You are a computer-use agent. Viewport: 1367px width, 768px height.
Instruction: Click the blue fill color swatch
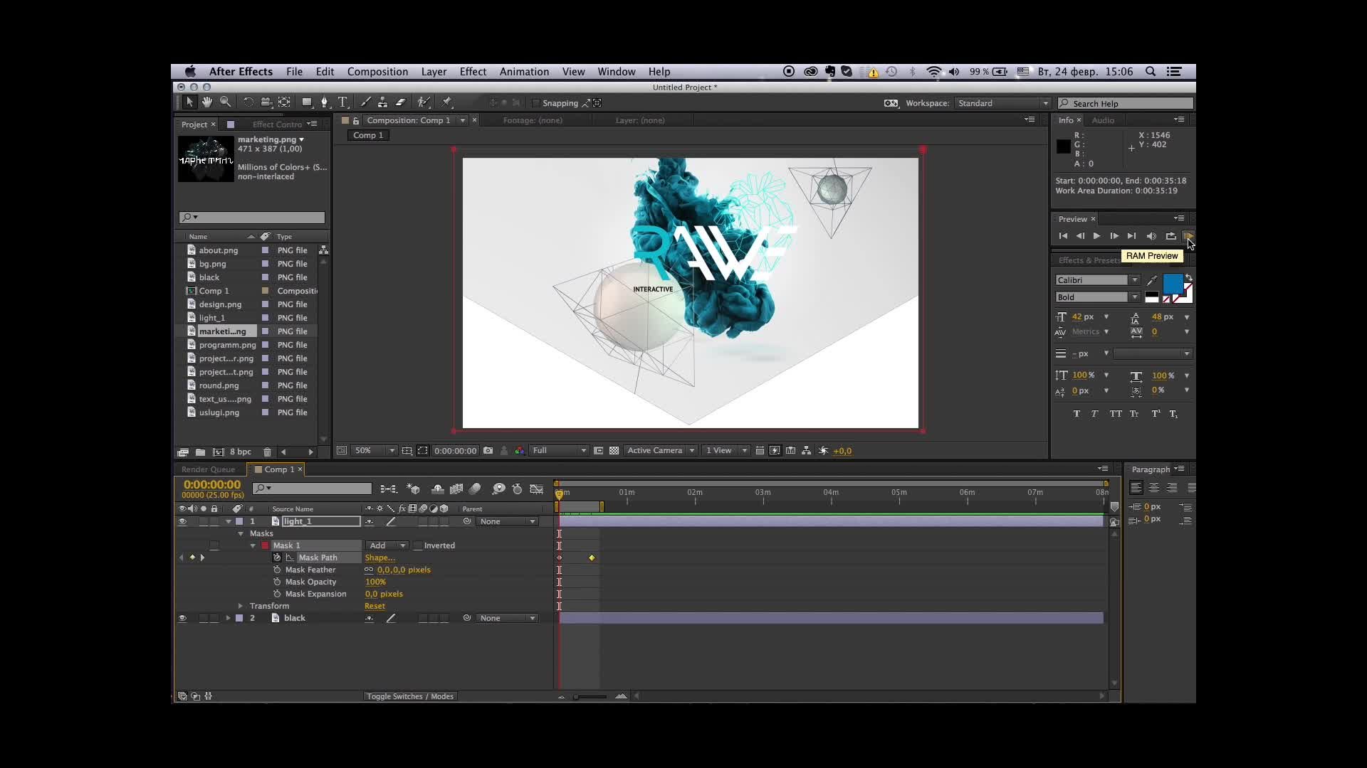click(1171, 283)
